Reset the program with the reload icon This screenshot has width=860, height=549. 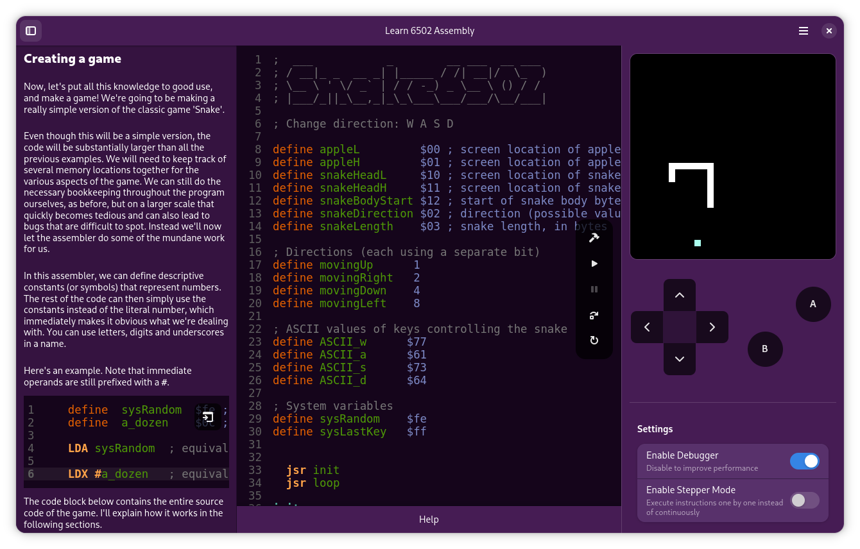594,341
